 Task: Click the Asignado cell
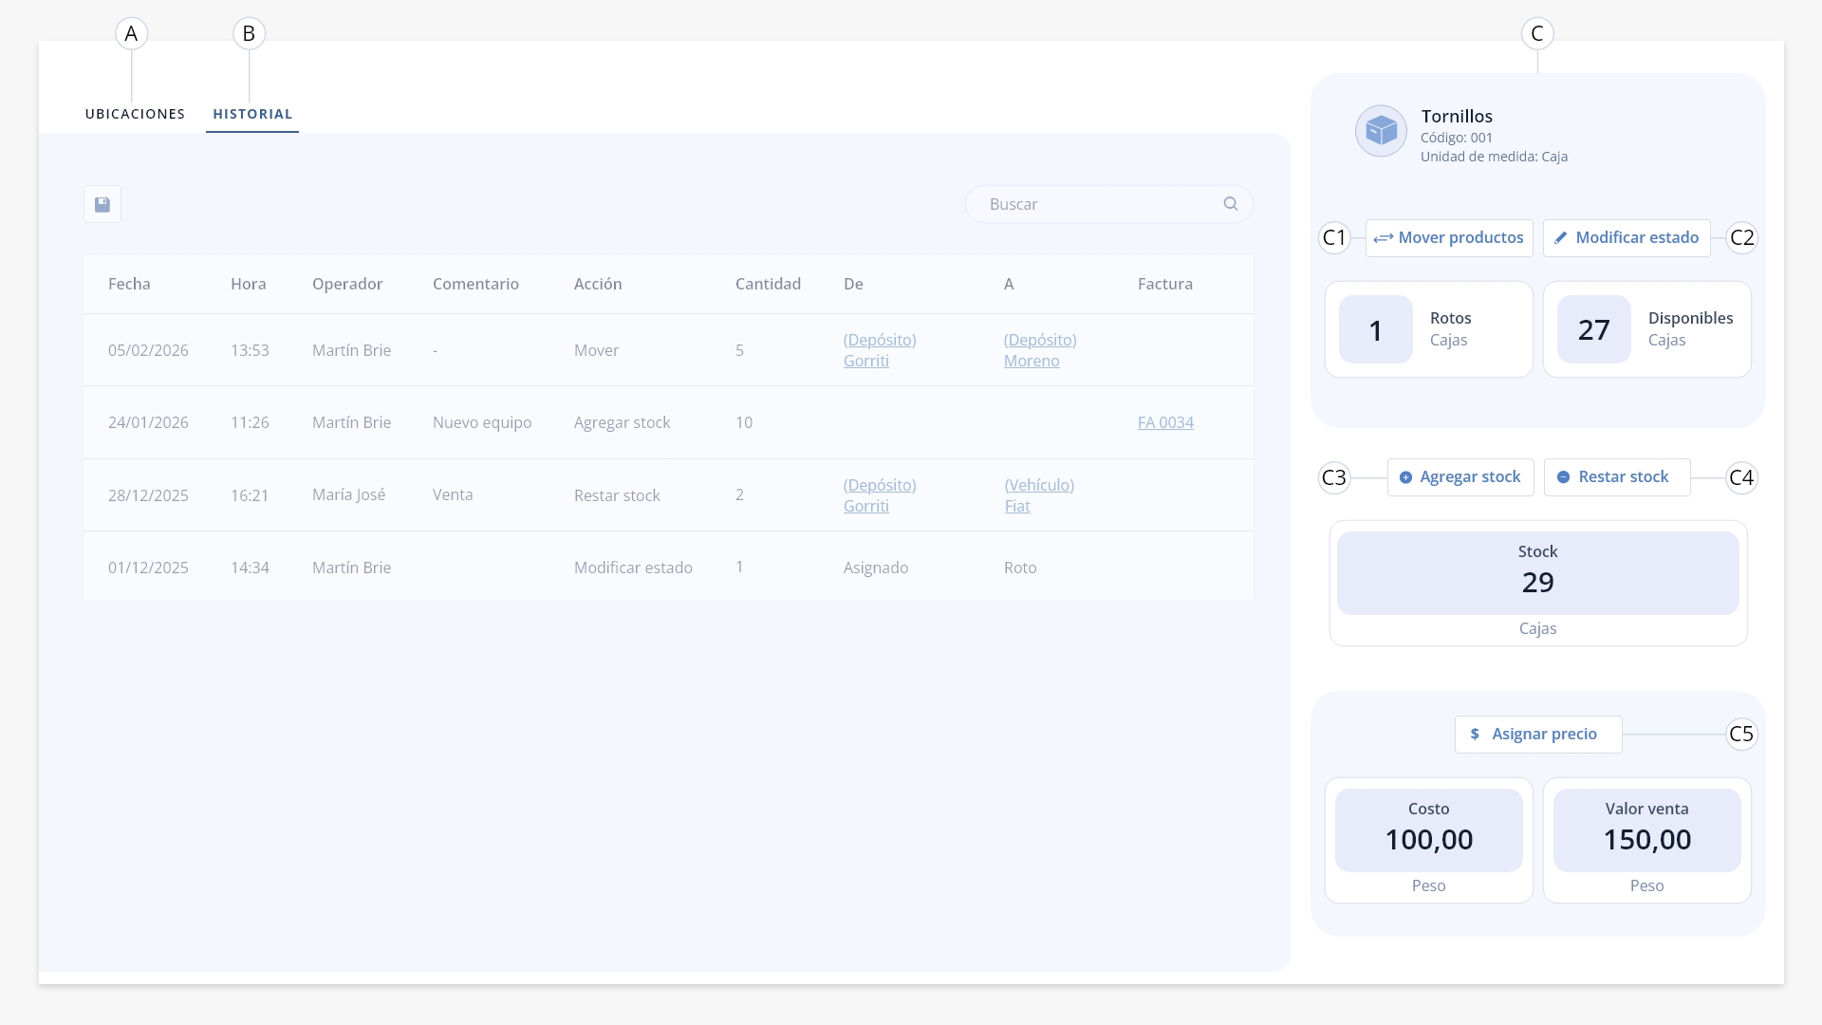click(876, 568)
